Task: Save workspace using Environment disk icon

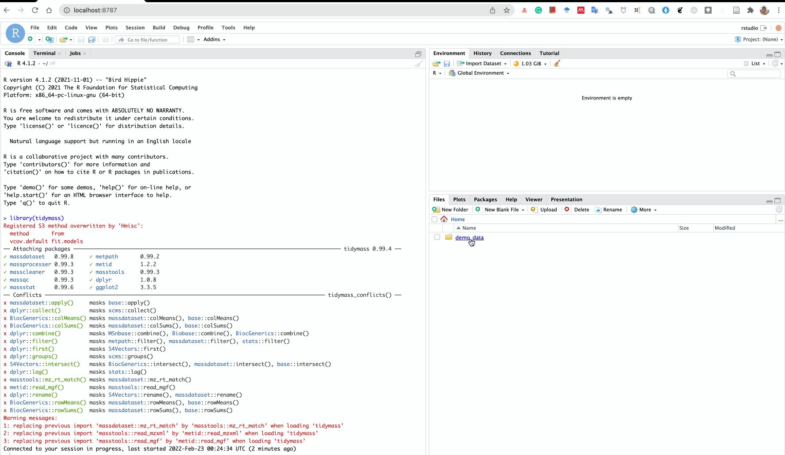Action: coord(447,64)
